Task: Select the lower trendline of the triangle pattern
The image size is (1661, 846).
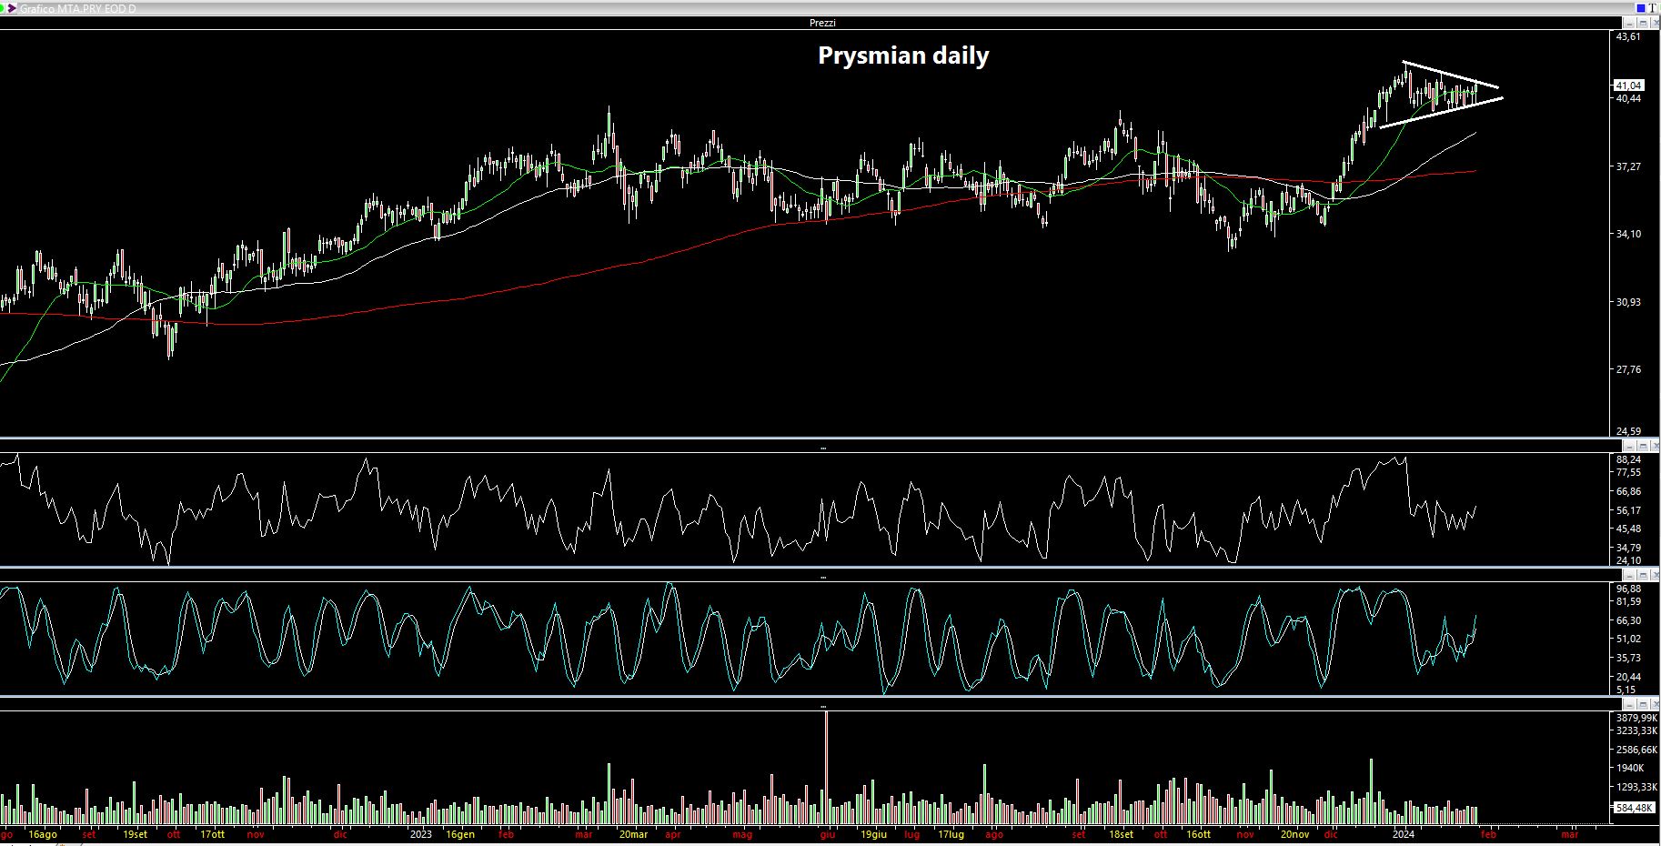Action: [x=1442, y=113]
